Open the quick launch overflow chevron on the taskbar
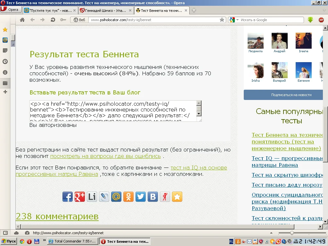The image size is (328, 246). tap(44, 240)
